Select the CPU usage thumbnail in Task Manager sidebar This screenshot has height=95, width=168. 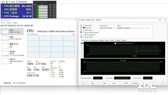pos(5,32)
